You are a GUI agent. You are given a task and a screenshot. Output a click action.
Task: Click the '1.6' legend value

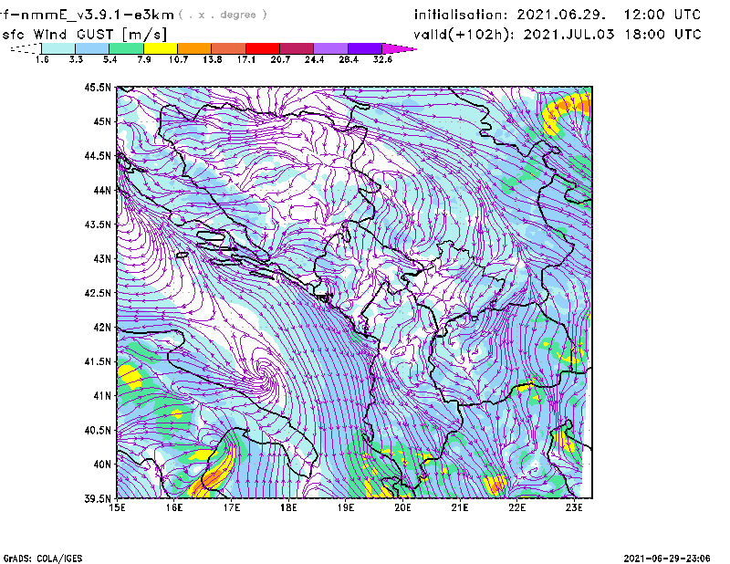(42, 59)
